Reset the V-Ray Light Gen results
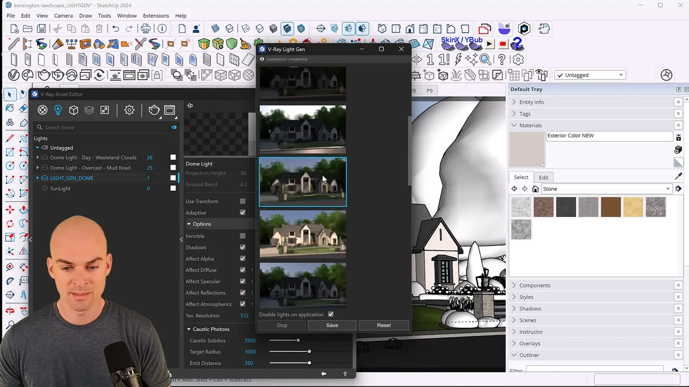Screen dimensions: 689x387 (x=383, y=325)
